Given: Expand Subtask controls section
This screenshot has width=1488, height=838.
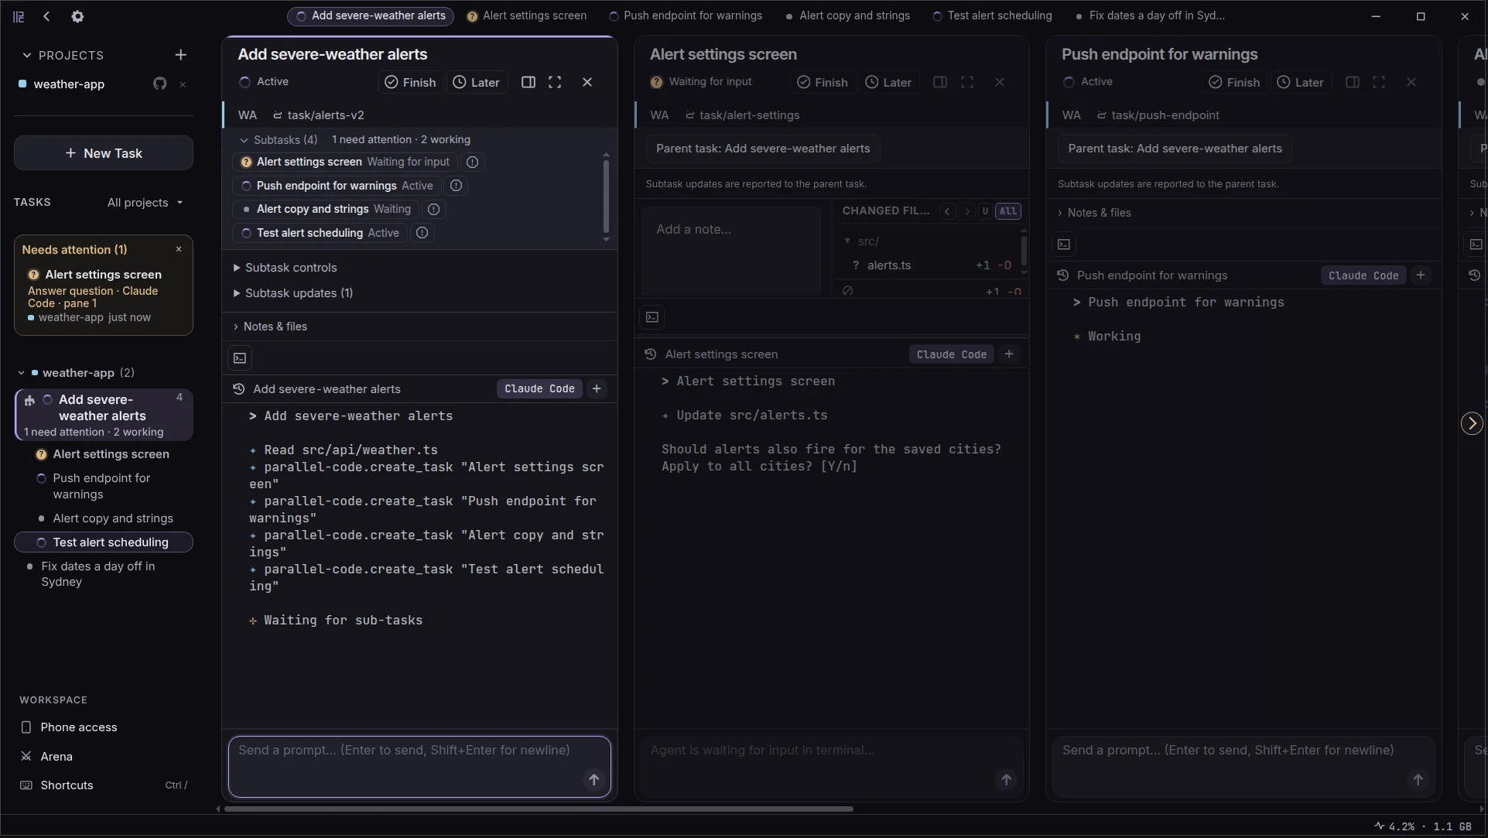Looking at the screenshot, I should tap(285, 268).
